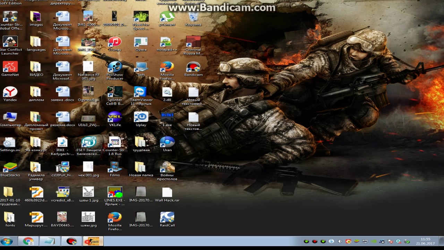Image resolution: width=444 pixels, height=250 pixels.
Task: Open the на конкурс folder
Action: 36,144
